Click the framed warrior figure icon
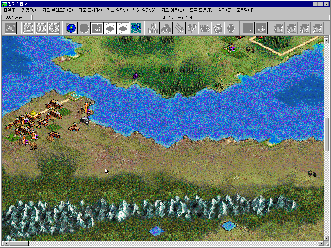The image size is (331, 248). [54, 28]
